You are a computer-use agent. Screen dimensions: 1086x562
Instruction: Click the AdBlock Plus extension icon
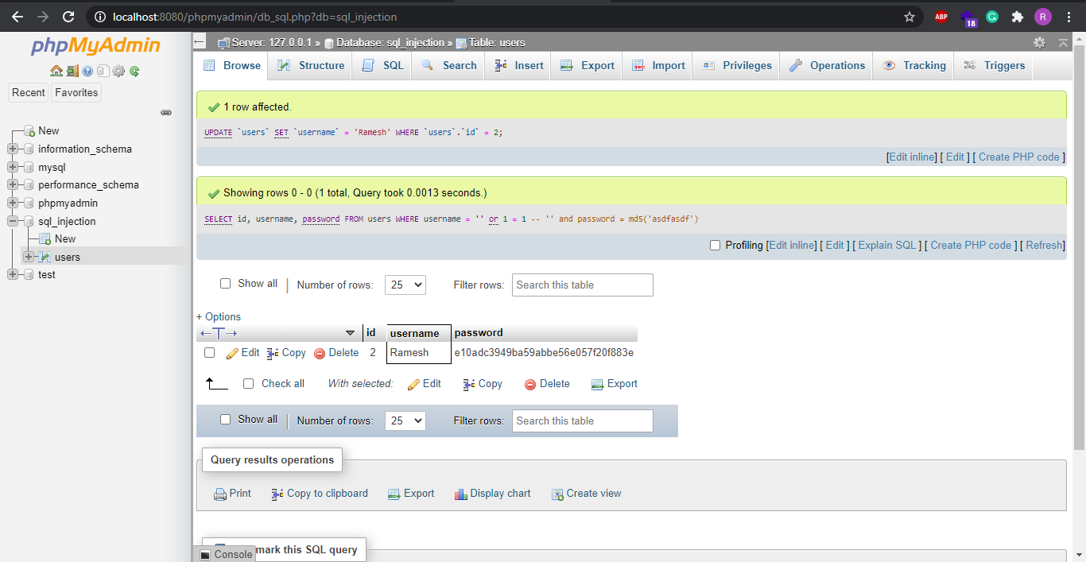(x=941, y=17)
